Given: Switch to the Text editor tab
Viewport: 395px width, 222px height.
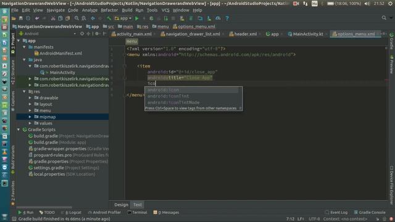Looking at the screenshot, I should coord(138,205).
